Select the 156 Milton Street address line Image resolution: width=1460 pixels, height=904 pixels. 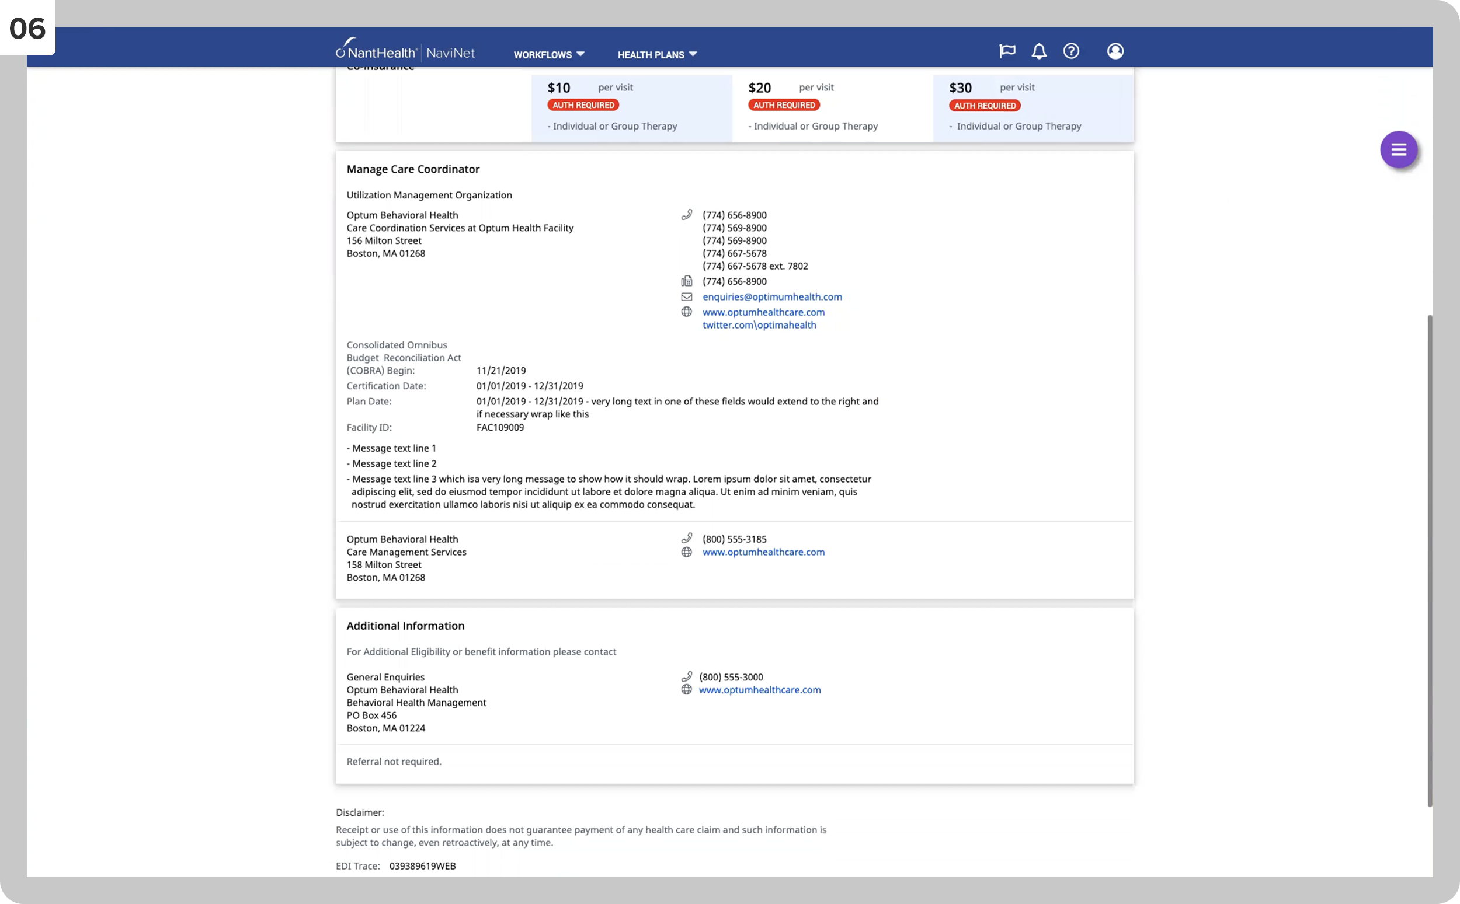384,240
